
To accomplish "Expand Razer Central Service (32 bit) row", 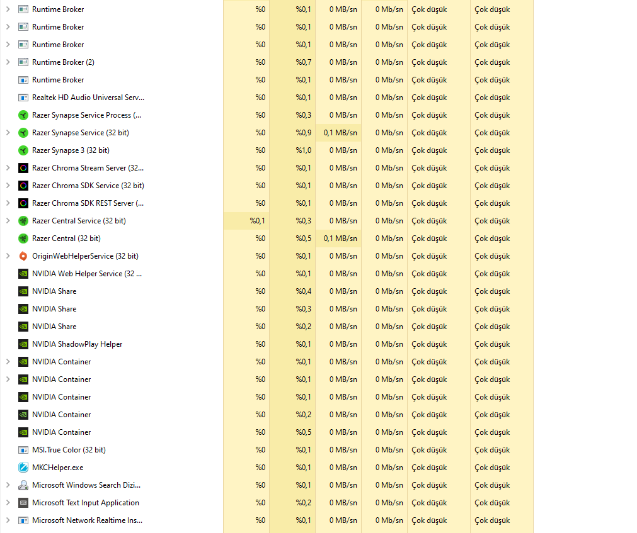I will 8,221.
